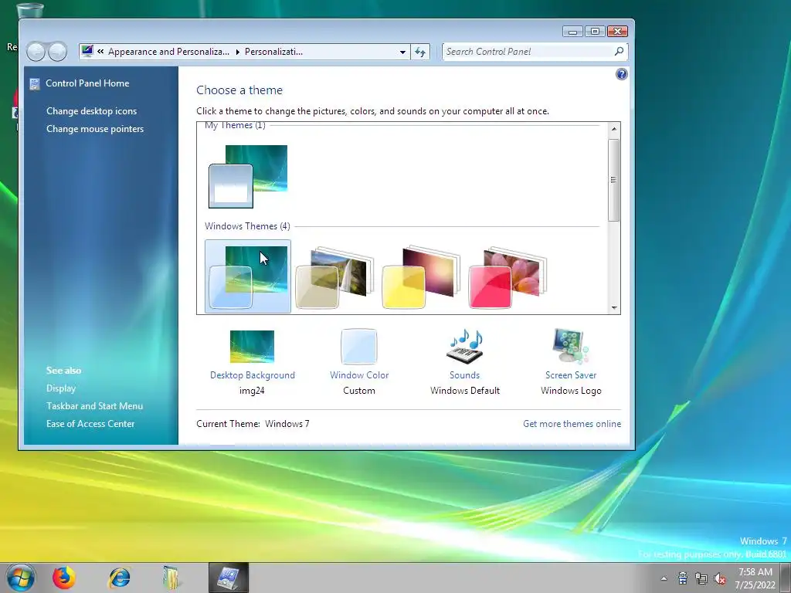Click the Sounds text link
Image resolution: width=791 pixels, height=593 pixels.
pos(464,375)
